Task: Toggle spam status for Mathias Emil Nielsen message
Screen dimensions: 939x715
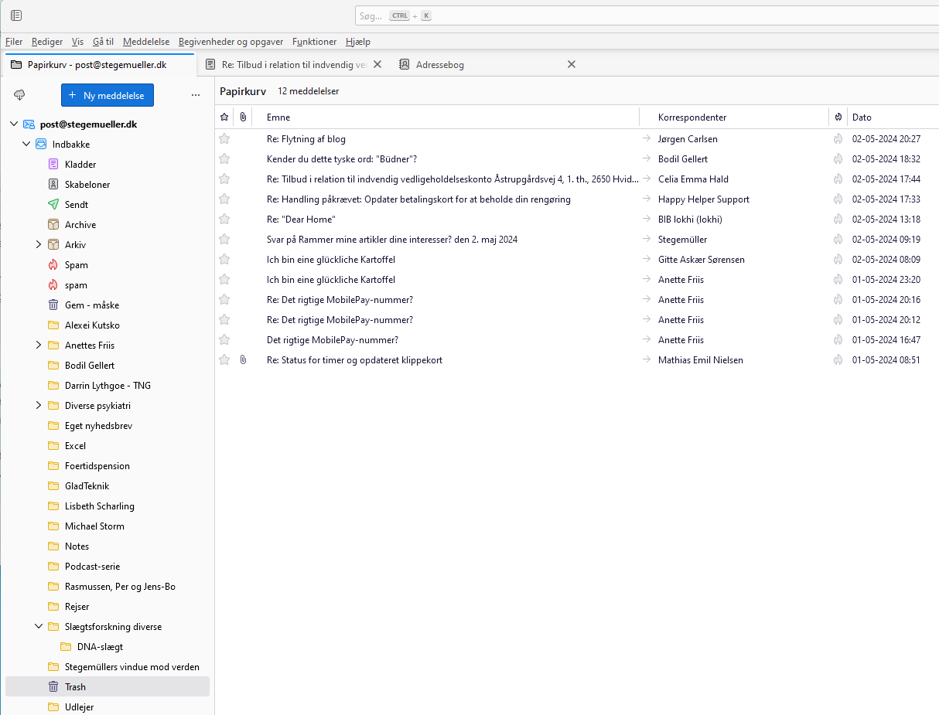Action: [838, 360]
